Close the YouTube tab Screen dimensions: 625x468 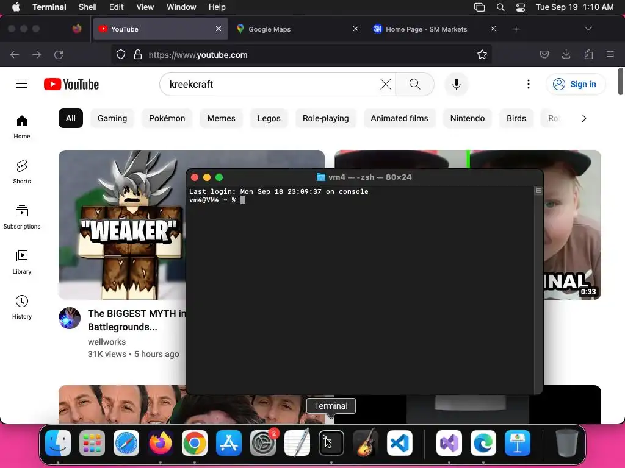[x=219, y=29]
